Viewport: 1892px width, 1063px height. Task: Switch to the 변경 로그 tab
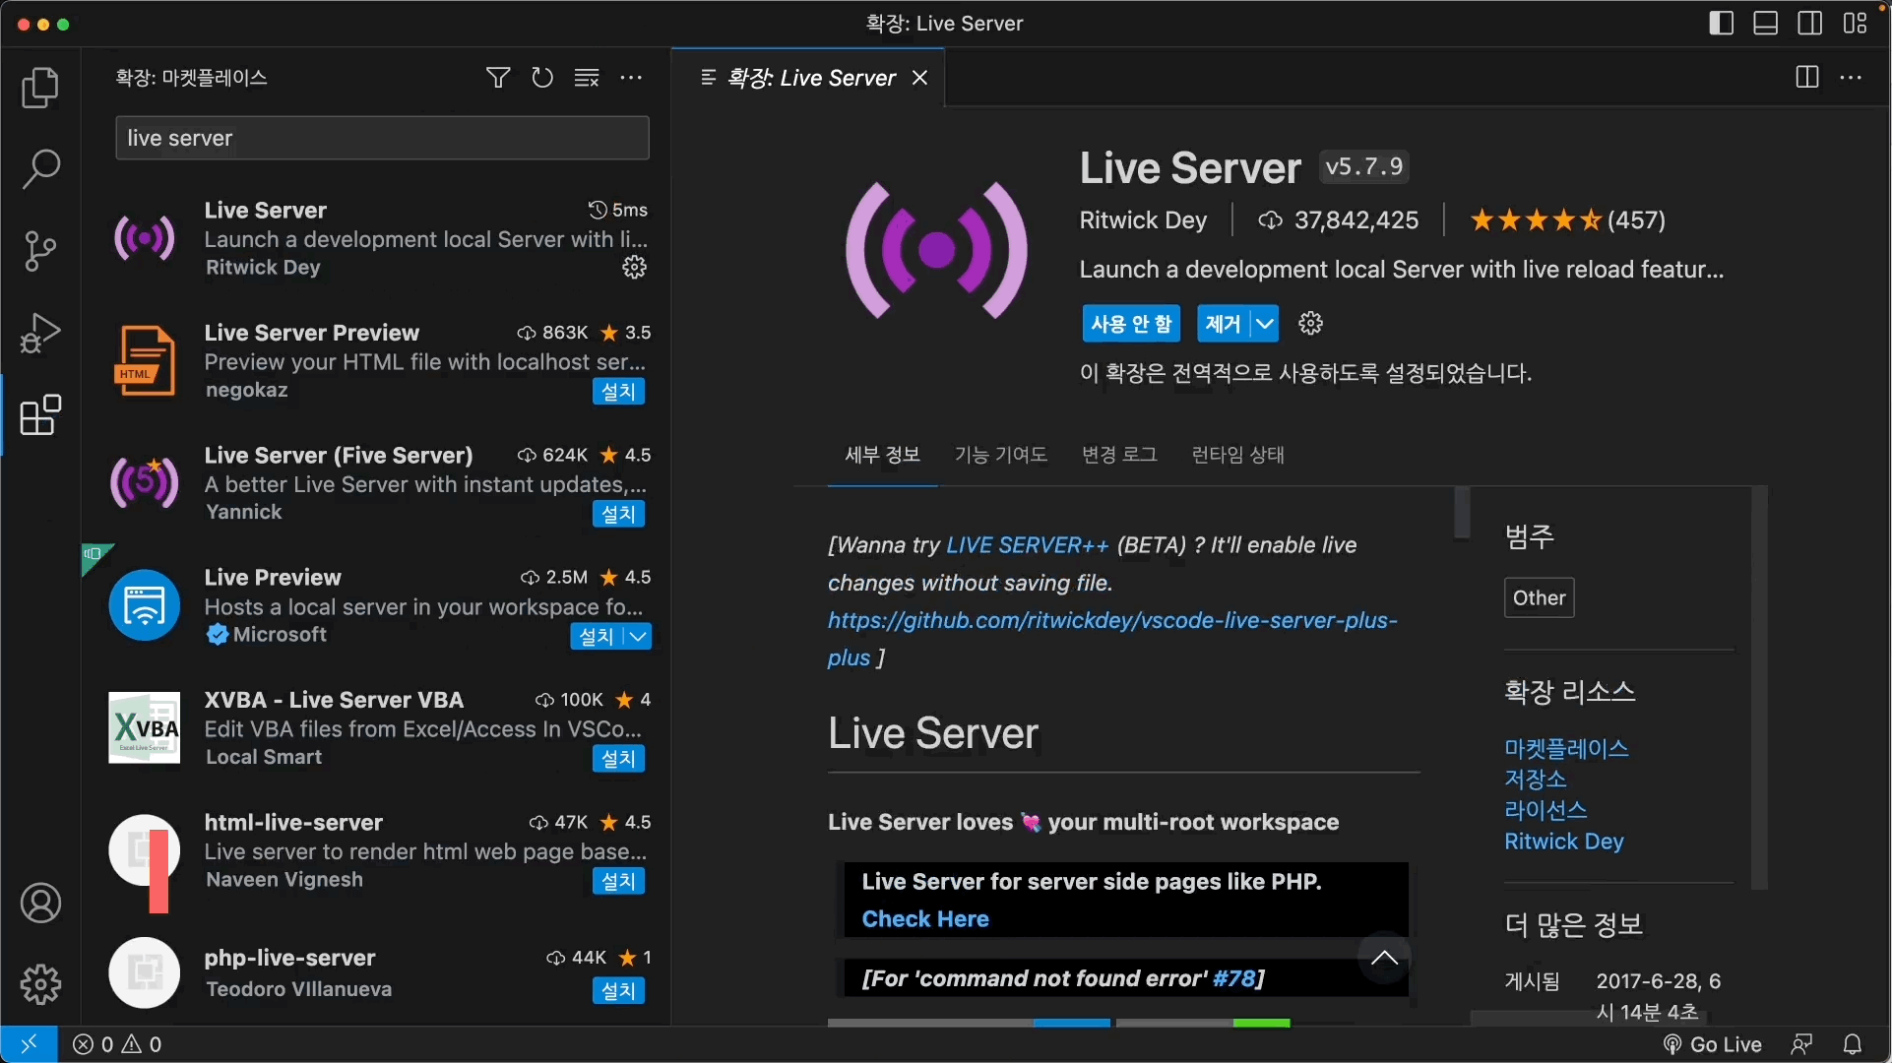coord(1119,455)
